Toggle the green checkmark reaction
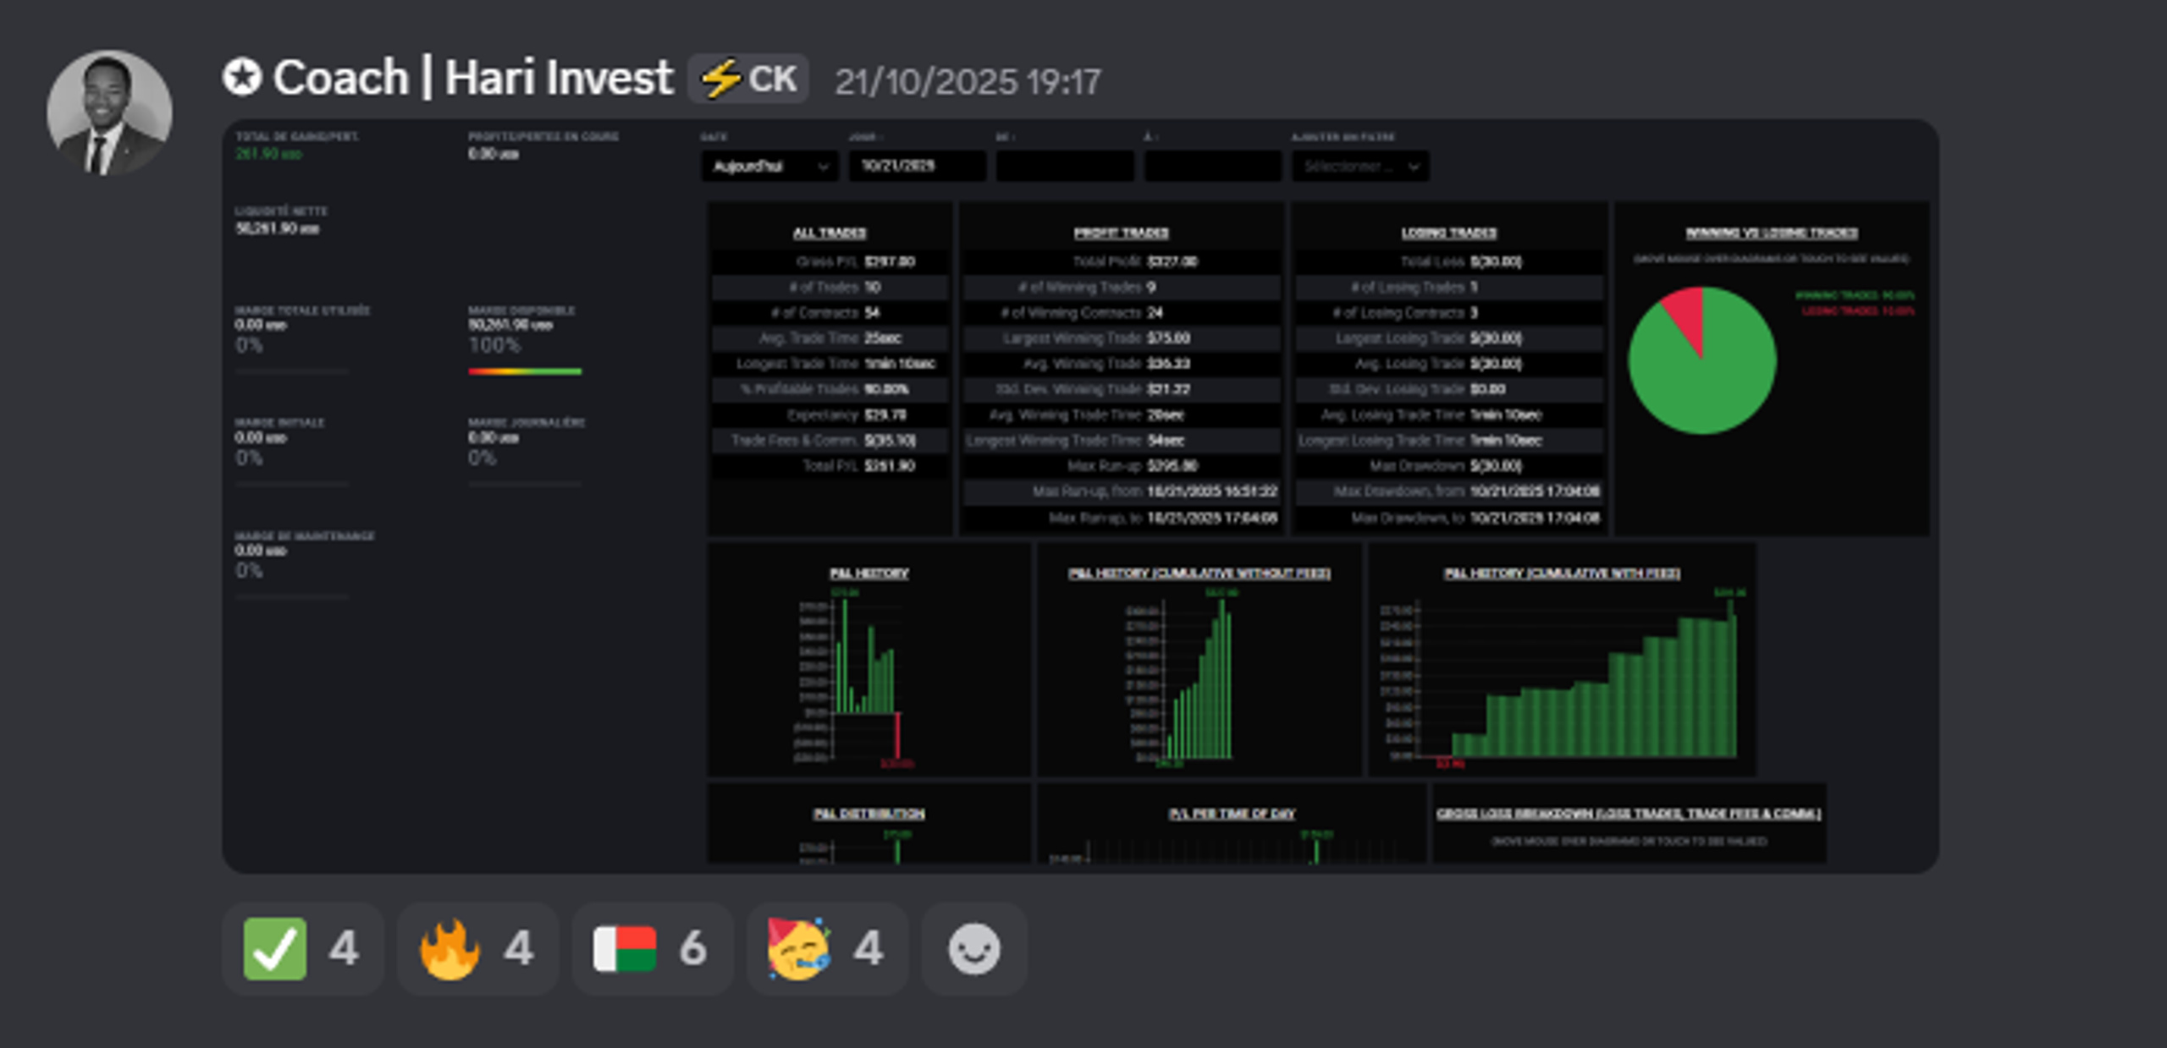Viewport: 2167px width, 1048px height. [302, 948]
